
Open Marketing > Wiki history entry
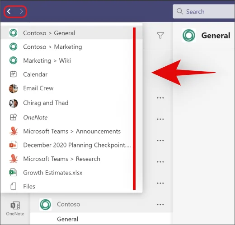click(x=71, y=60)
